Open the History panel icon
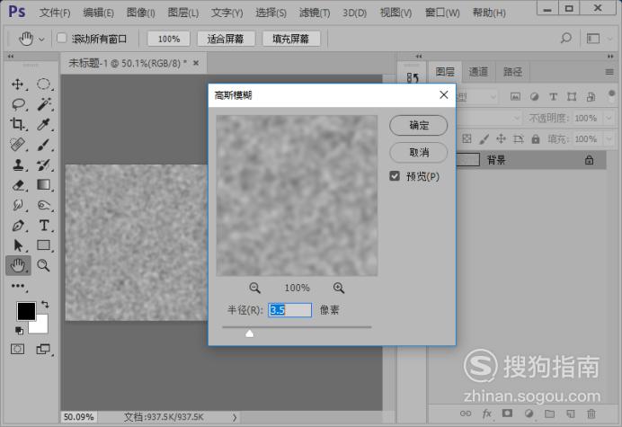Screen dimensions: 622x427 point(413,78)
